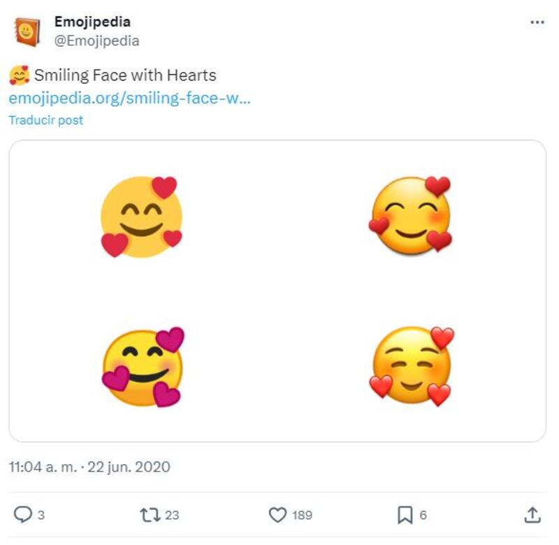Select the bottom-left emoji with pink hearts
Viewport: 559px width, 545px height.
coord(143,367)
